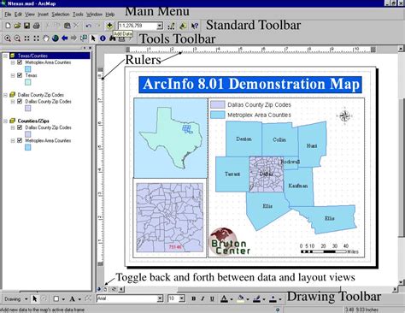Open the rectangle shape tool dropdown arrow
The image size is (405, 313).
tap(63, 299)
